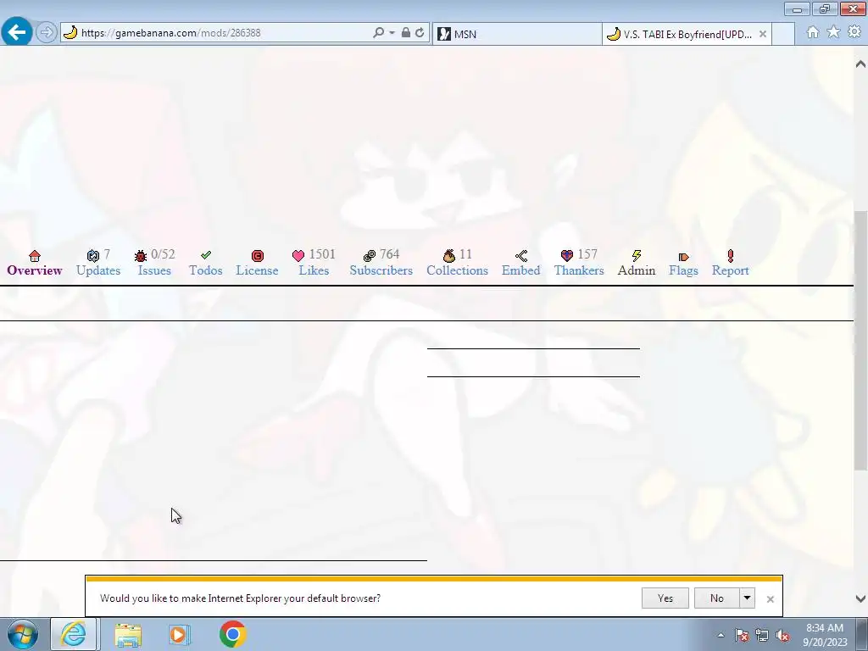
Task: Click the Action Center flag tray icon
Action: [742, 635]
